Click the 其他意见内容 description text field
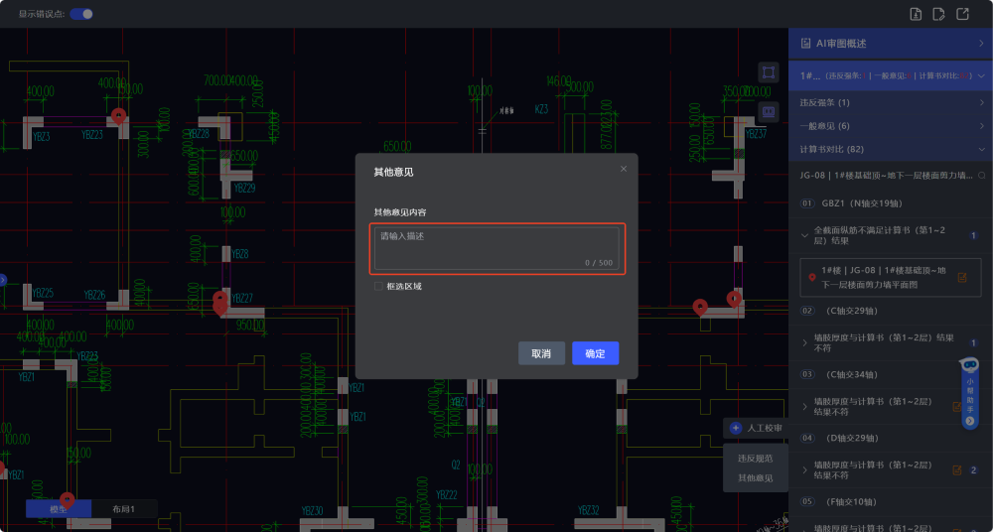Viewport: 993px width, 532px height. pos(496,248)
